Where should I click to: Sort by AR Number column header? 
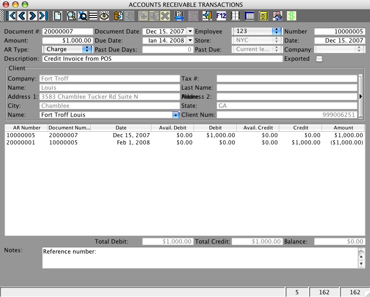click(x=26, y=128)
